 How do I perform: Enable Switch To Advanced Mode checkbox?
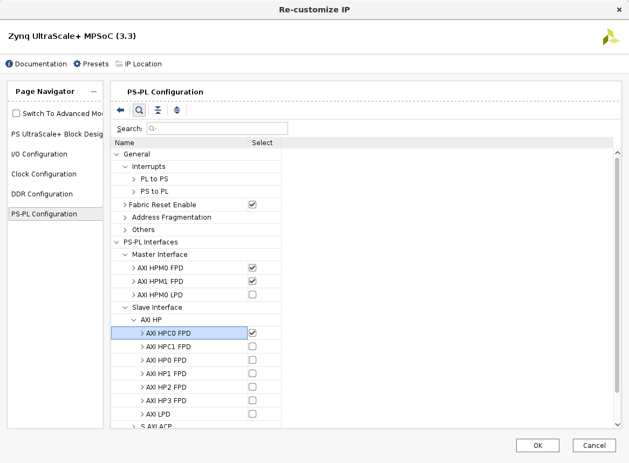16,113
